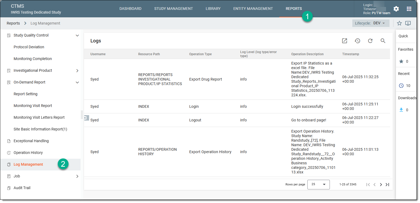Switch to Study Management tab
Screen dimensions: 420x203
pos(174,9)
